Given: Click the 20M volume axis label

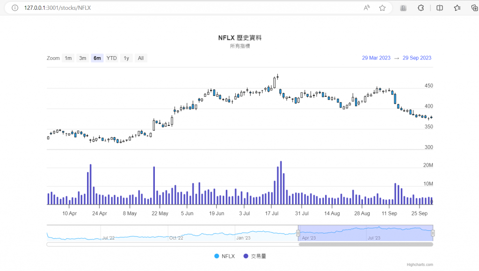Looking at the screenshot, I should 428,165.
